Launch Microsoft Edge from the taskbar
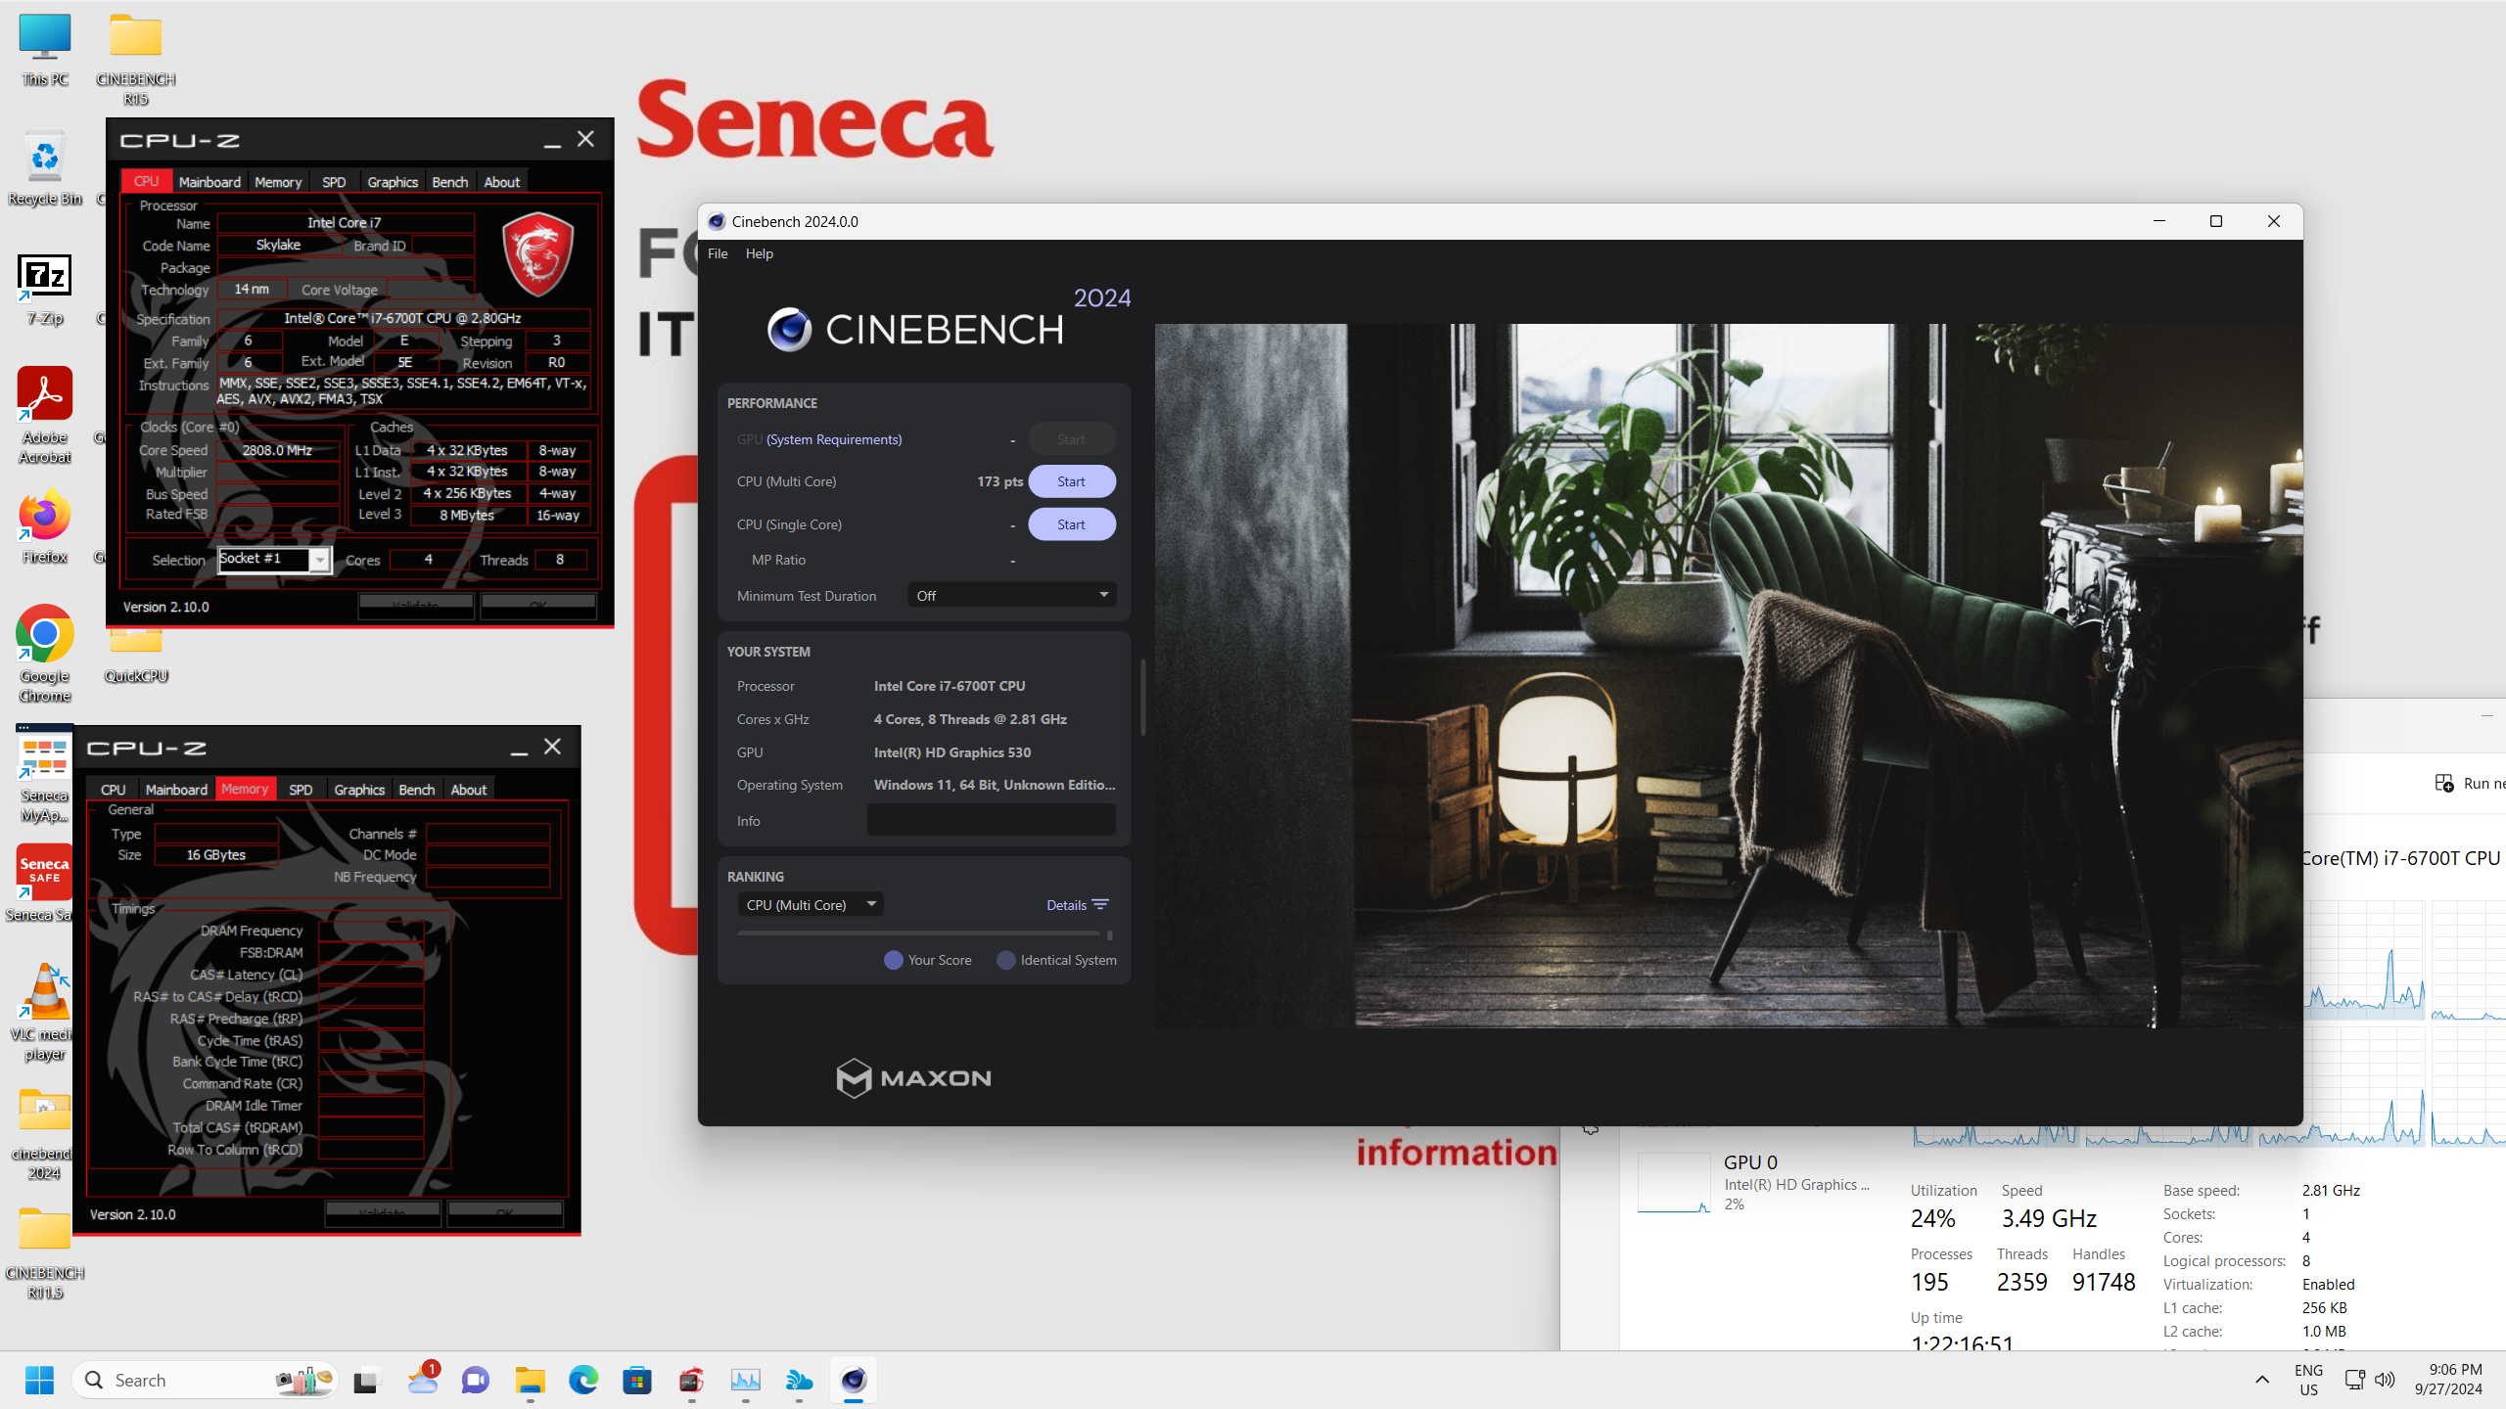 [x=583, y=1380]
